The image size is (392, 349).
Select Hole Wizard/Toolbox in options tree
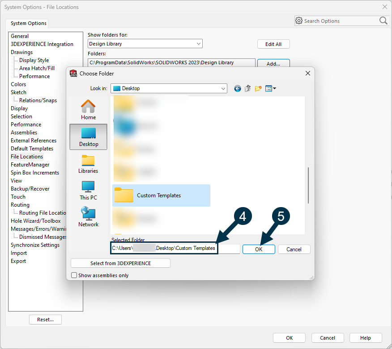[35, 221]
